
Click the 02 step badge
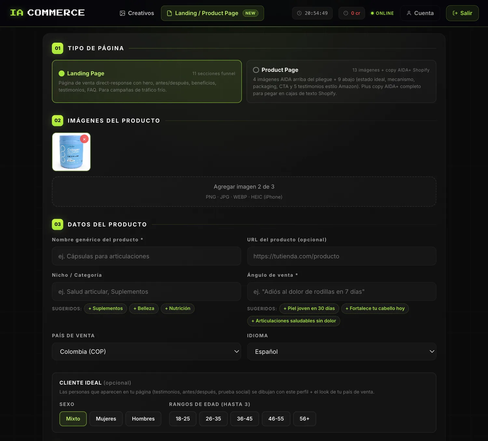coord(58,120)
